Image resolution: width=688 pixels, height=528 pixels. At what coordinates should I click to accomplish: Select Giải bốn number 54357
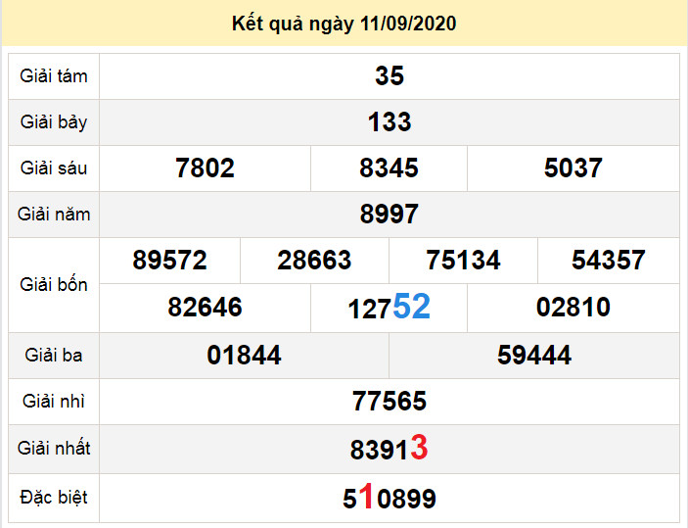[608, 260]
